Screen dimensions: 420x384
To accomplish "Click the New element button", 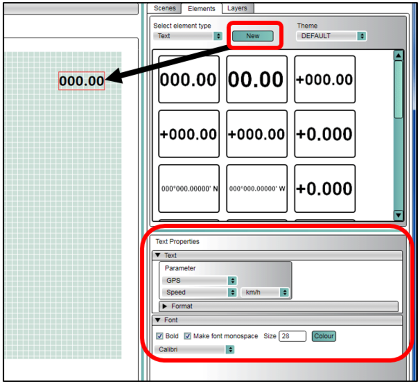I will 252,36.
